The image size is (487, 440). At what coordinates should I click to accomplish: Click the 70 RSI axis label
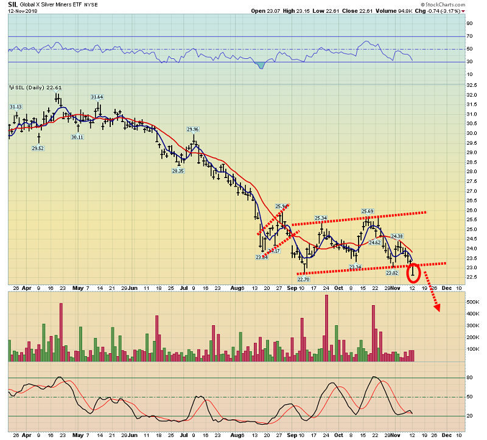tap(470, 36)
